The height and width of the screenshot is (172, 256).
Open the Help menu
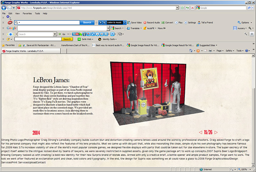click(45, 14)
